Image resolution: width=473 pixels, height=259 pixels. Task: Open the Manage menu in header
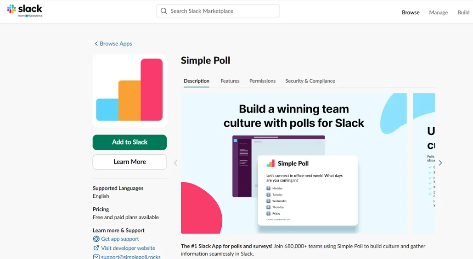pos(438,12)
